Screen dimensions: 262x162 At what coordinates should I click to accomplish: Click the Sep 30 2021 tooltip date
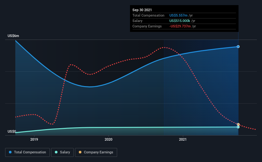(142, 10)
